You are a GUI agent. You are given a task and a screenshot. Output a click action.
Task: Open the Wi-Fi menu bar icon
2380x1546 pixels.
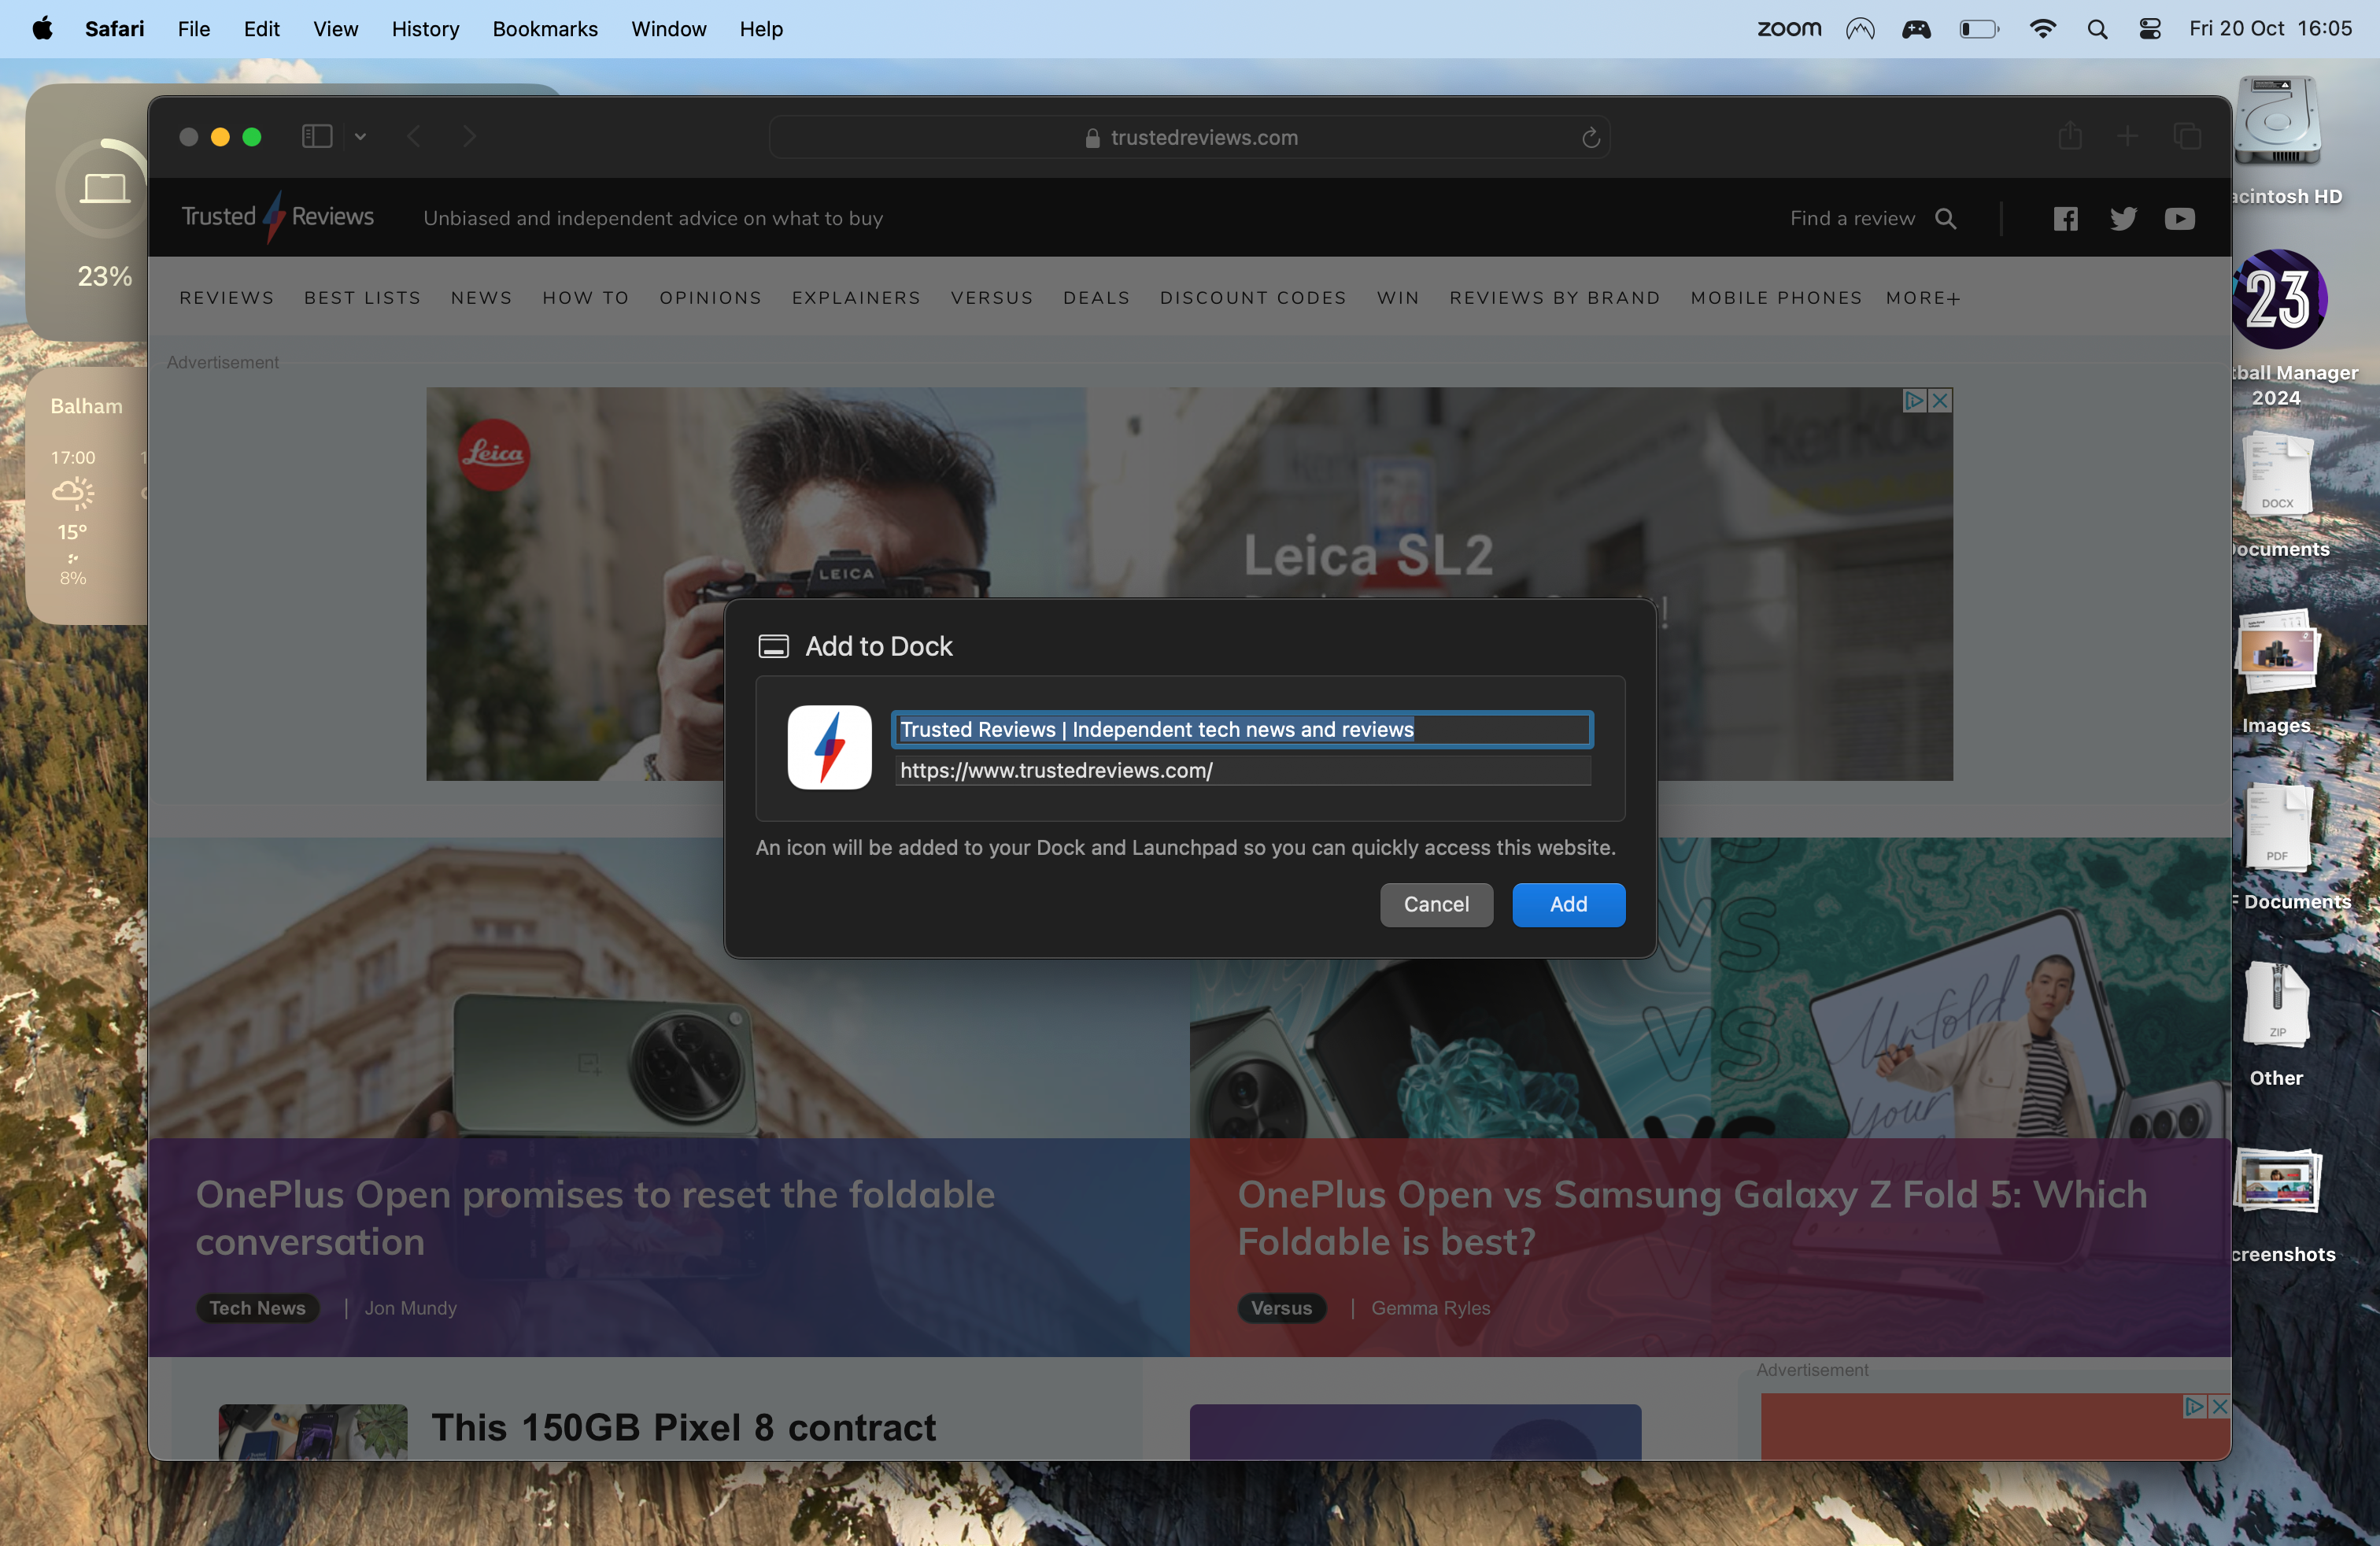[x=2042, y=29]
